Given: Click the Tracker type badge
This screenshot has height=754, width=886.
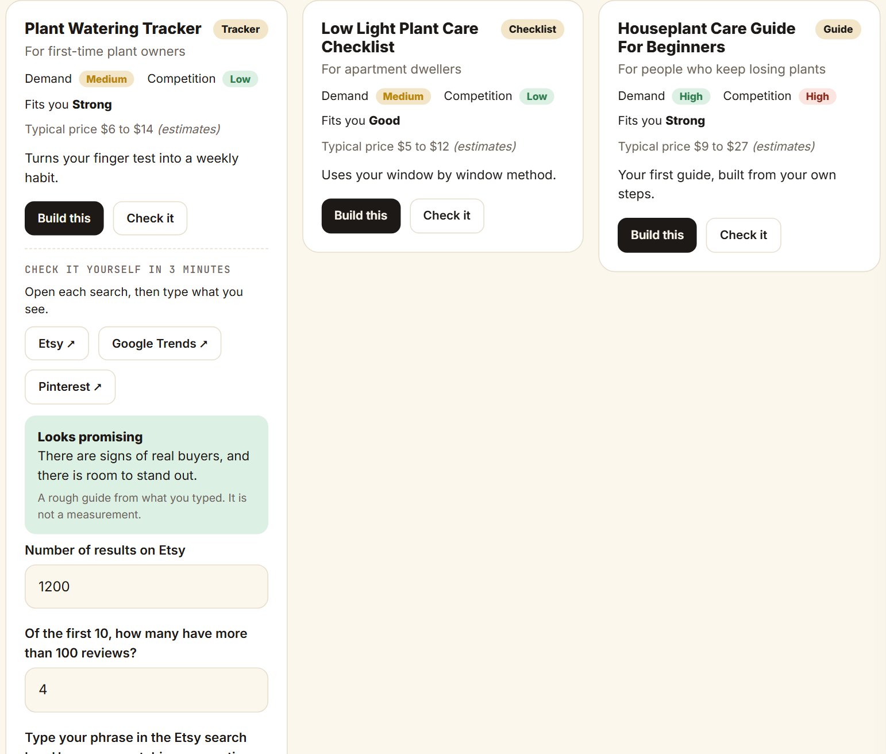Looking at the screenshot, I should [x=241, y=29].
